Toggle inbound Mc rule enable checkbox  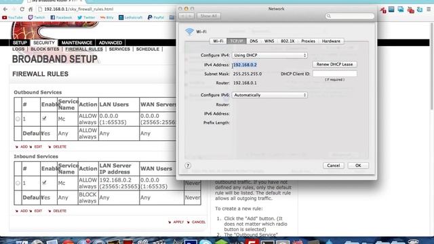click(x=44, y=182)
